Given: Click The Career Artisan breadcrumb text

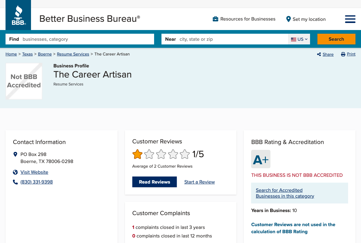Looking at the screenshot, I should coord(112,54).
